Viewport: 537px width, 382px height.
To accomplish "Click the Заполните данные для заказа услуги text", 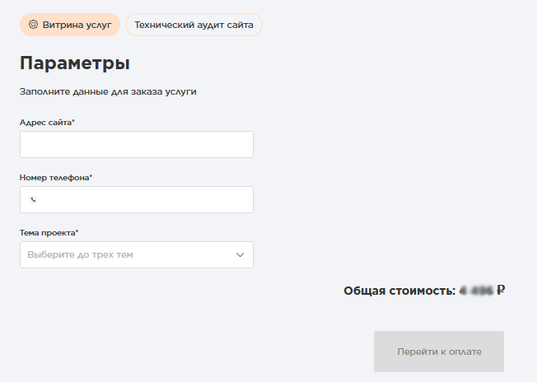I will click(108, 91).
